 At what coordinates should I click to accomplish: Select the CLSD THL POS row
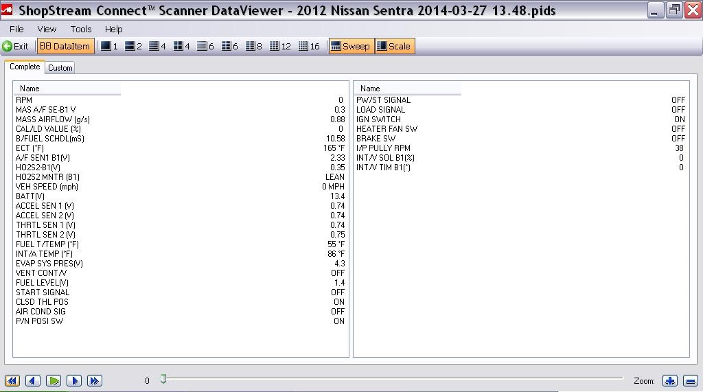[181, 302]
